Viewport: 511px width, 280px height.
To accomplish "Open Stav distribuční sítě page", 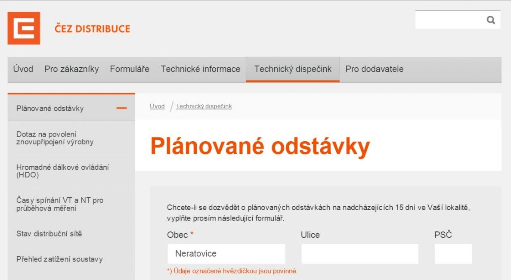I will point(49,234).
